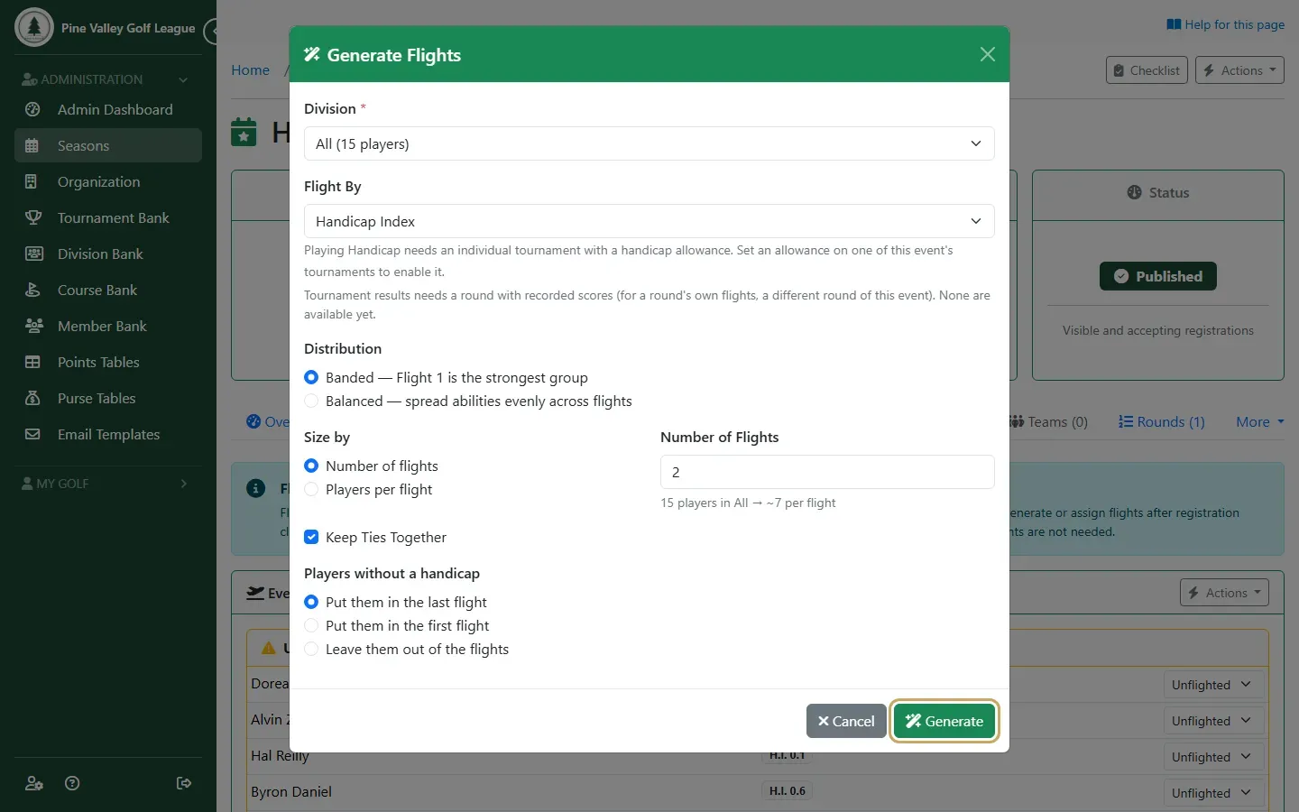Click the Points Tables grid icon
1299x812 pixels.
[32, 362]
